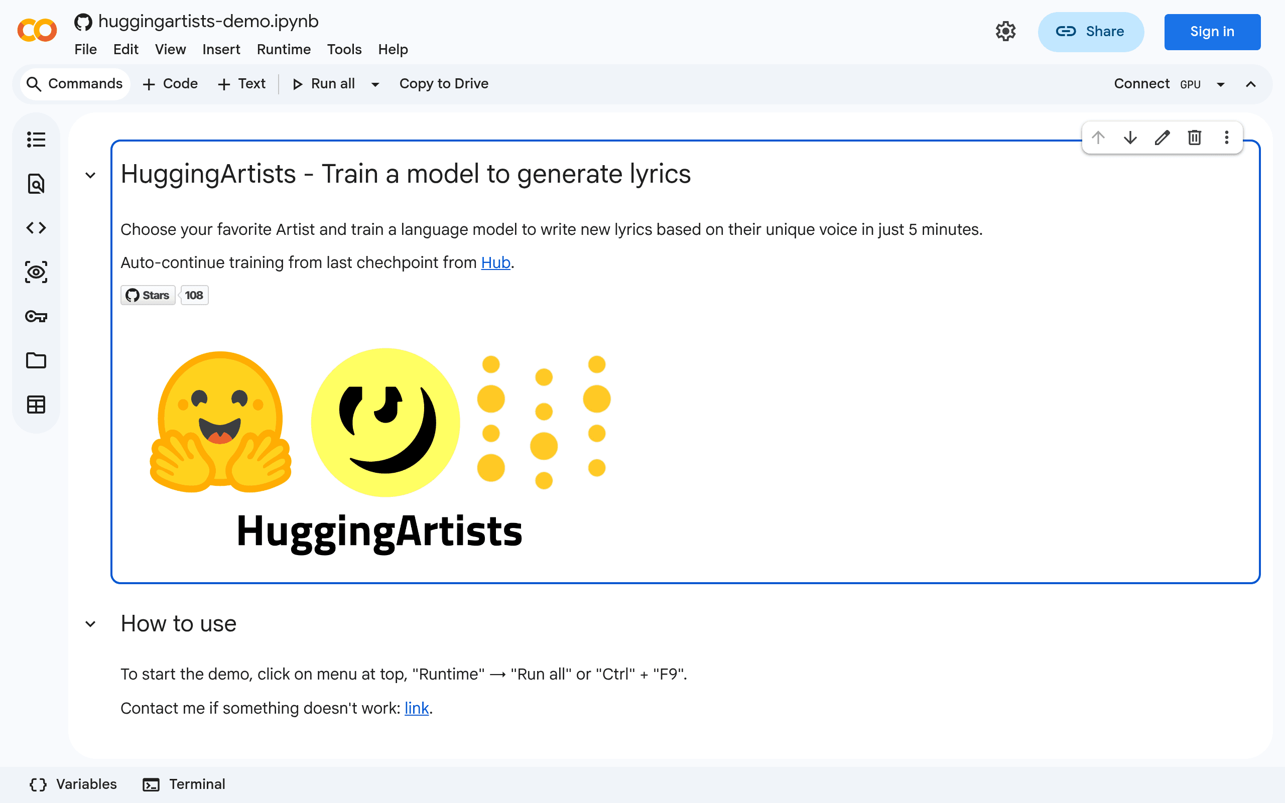Collapse the How to use section
This screenshot has width=1285, height=803.
[x=90, y=624]
